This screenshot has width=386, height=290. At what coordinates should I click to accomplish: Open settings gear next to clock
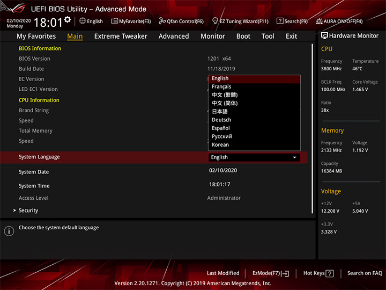tap(68, 20)
